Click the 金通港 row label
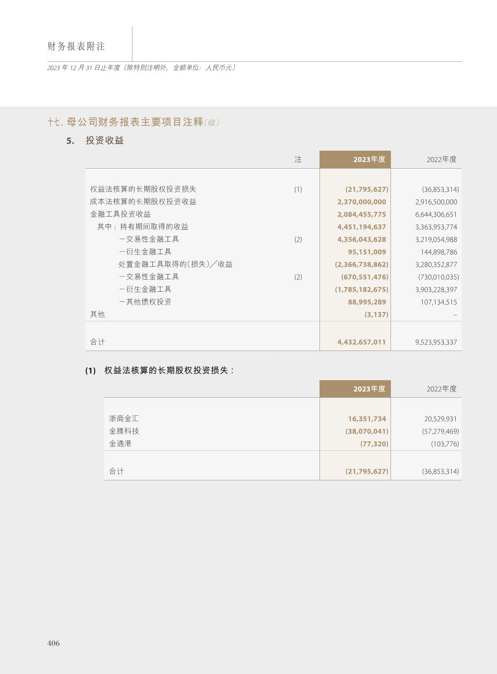This screenshot has width=497, height=674. coord(120,444)
